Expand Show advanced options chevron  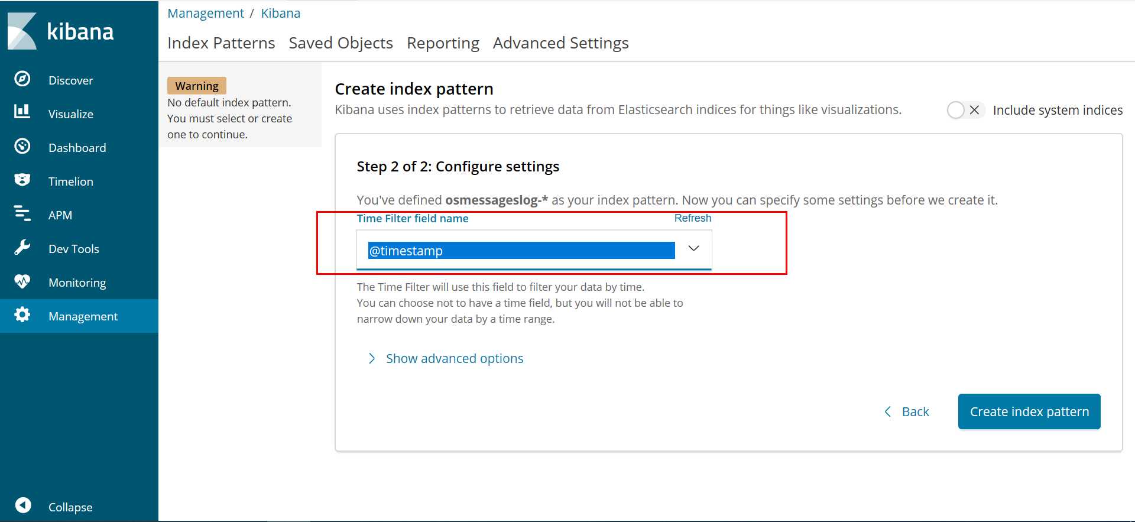372,358
